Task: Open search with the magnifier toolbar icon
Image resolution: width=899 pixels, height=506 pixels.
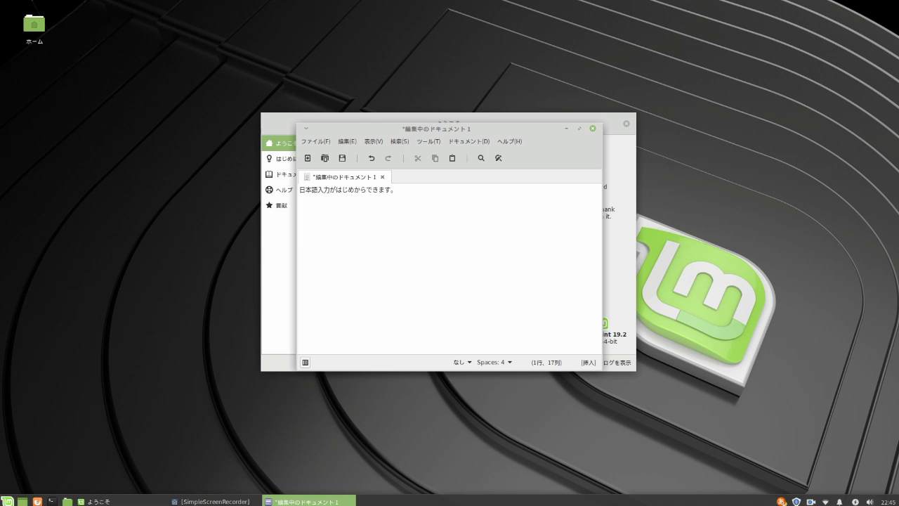Action: point(481,157)
